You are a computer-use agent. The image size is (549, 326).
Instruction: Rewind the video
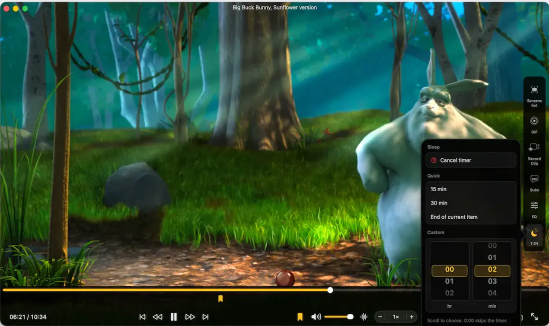point(157,317)
